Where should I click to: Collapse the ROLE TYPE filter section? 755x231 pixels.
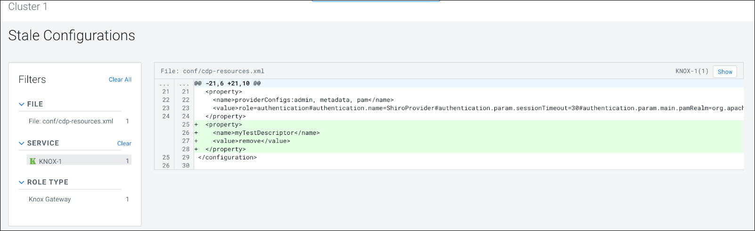click(x=21, y=182)
